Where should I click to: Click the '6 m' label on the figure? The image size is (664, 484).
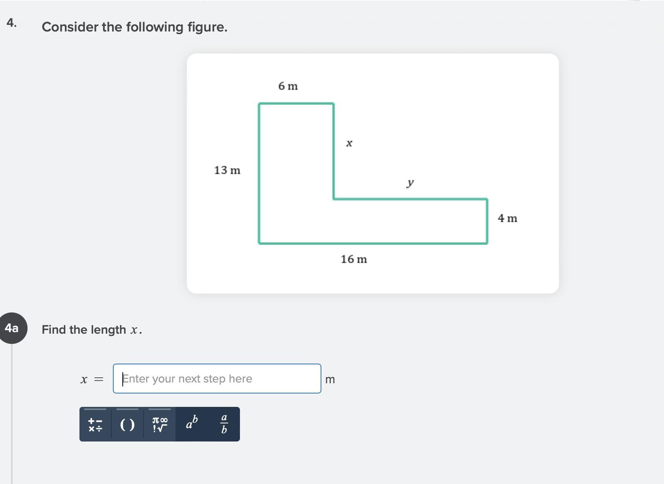coord(288,86)
